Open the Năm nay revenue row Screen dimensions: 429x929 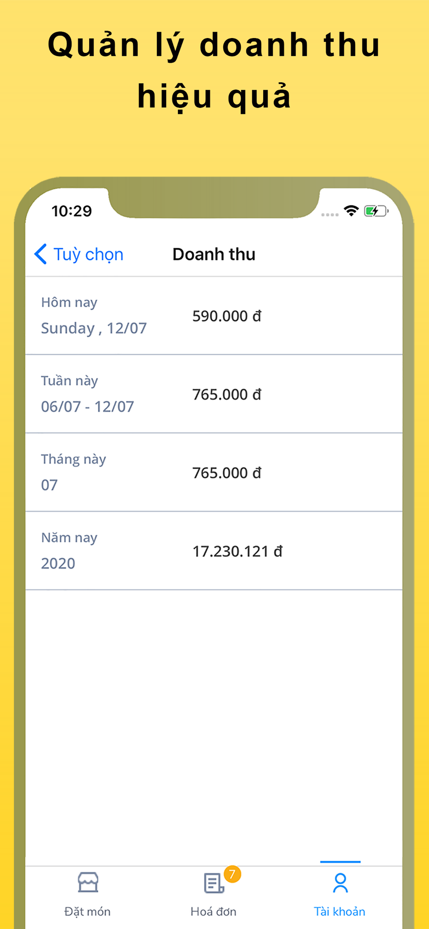point(214,551)
